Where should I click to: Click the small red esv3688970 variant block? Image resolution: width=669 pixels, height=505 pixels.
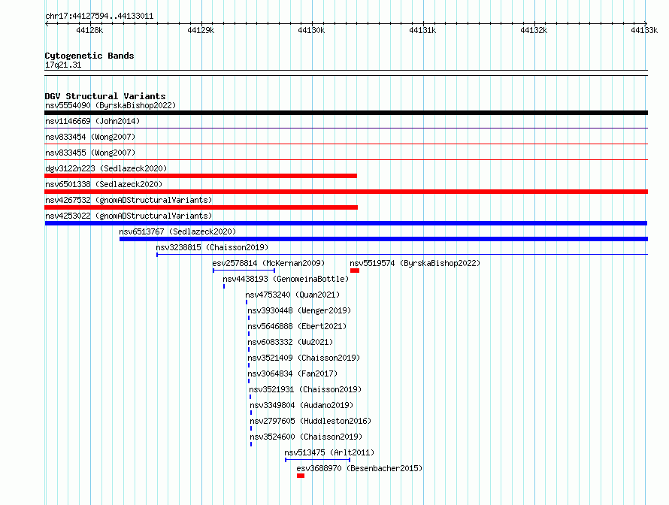pyautogui.click(x=301, y=476)
